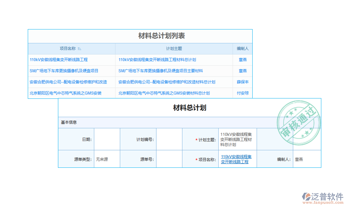Click the 泛普软件 logo icon
Image resolution: width=347 pixels, height=208 pixels.
306,195
